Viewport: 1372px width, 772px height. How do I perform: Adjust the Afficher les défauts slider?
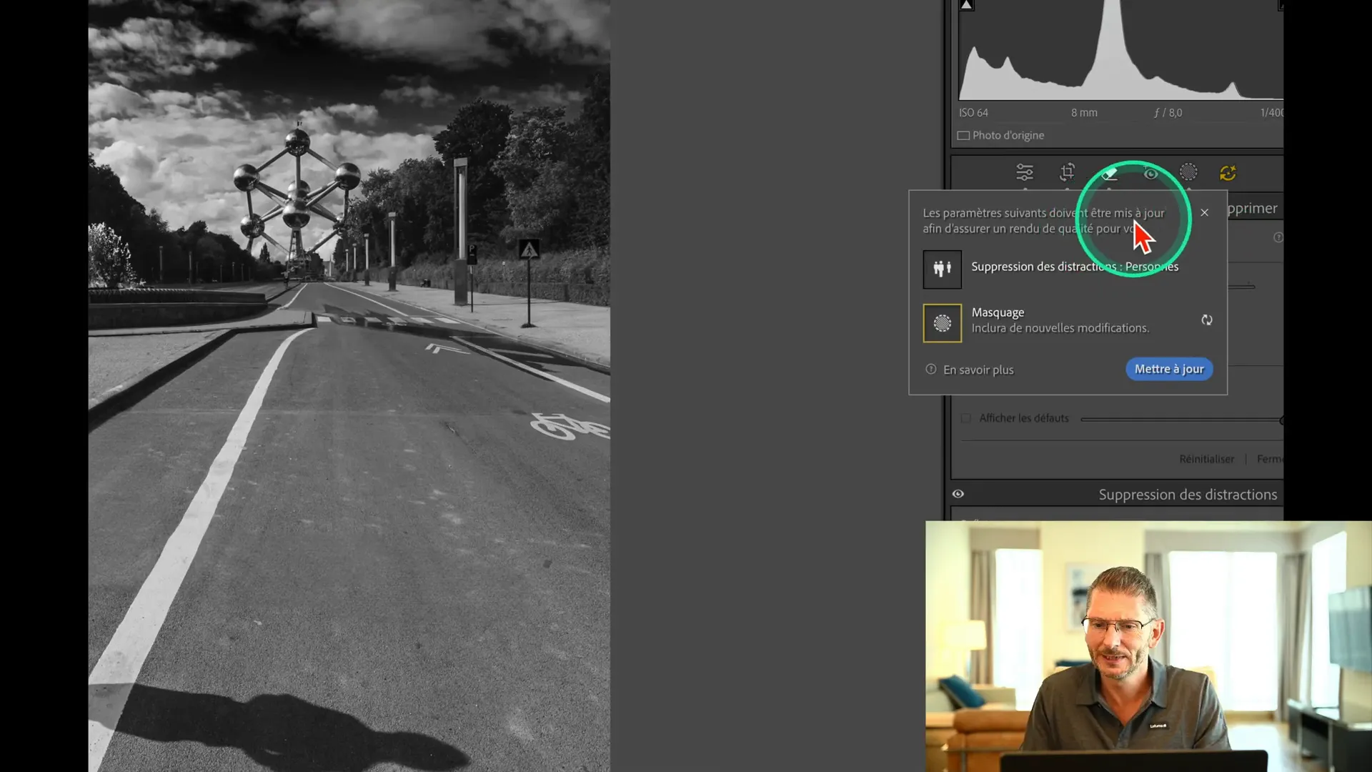1182,420
